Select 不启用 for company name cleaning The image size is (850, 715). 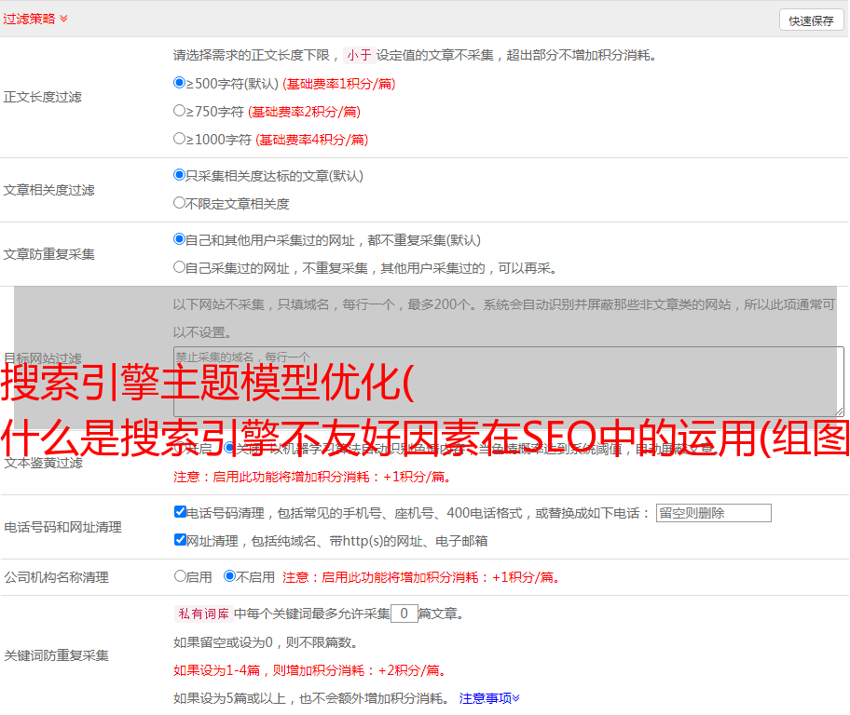(x=229, y=576)
